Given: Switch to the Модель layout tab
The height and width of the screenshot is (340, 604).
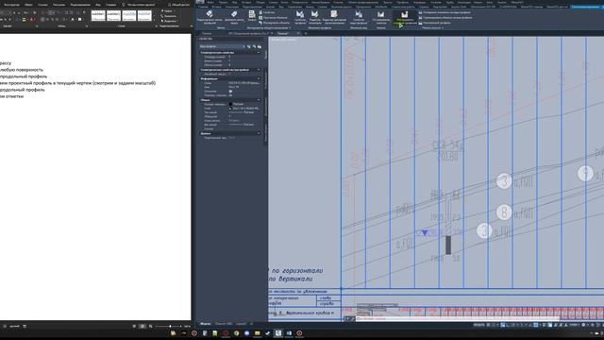Looking at the screenshot, I should click(x=206, y=324).
